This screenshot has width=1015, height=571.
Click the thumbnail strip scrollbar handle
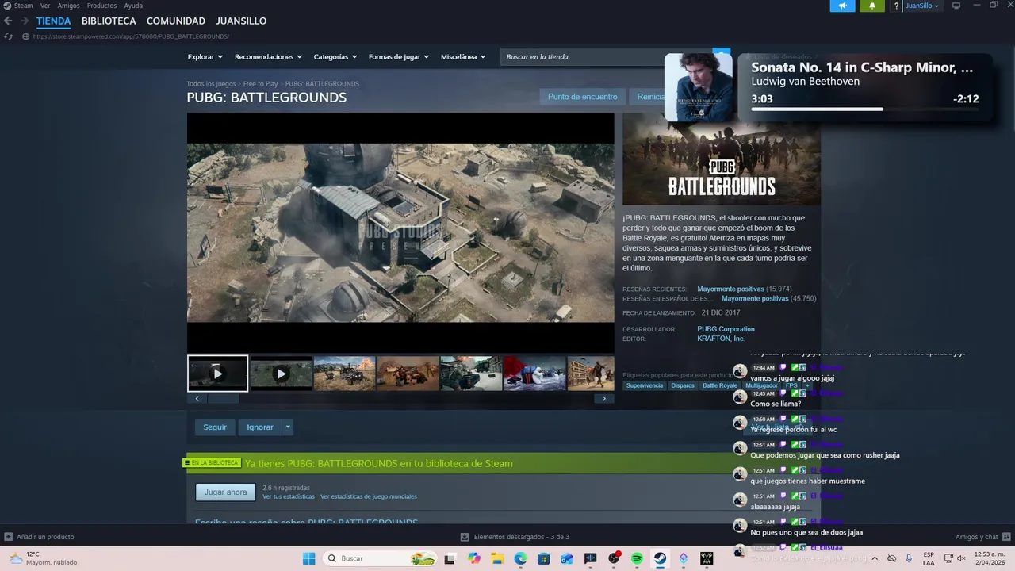(x=222, y=399)
